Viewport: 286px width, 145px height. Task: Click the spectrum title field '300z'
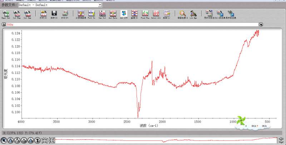[132, 25]
